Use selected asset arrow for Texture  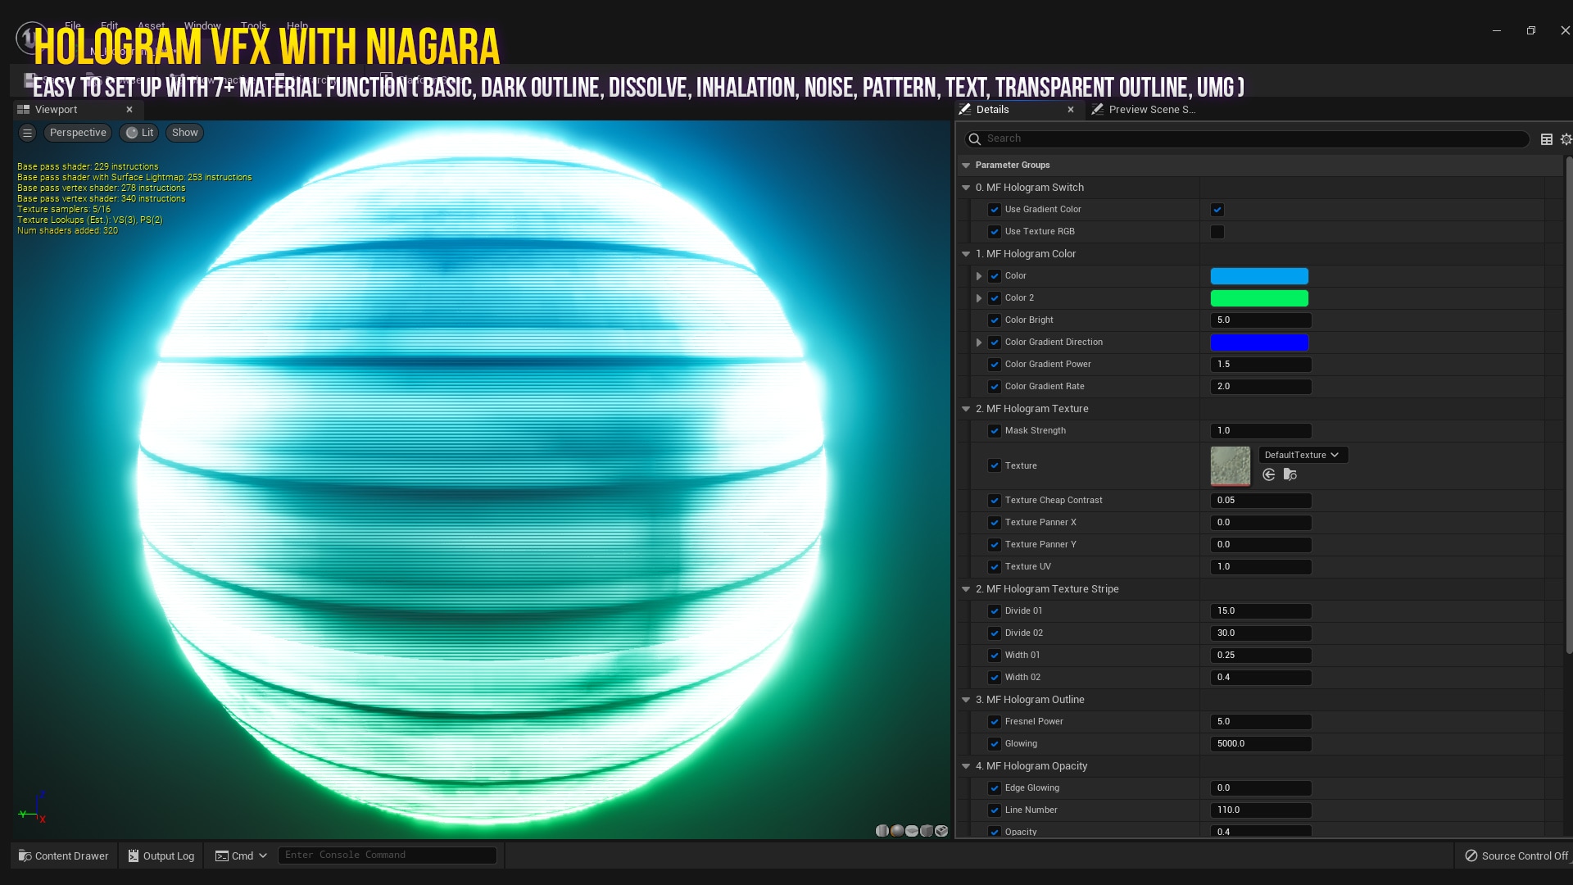pos(1269,474)
